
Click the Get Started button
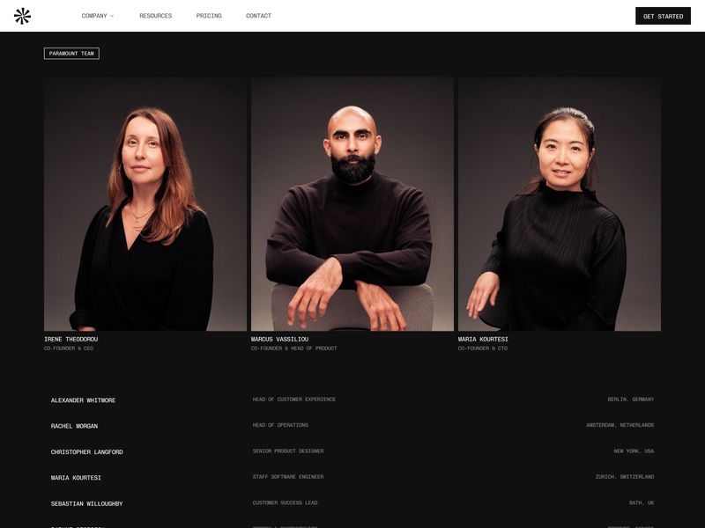point(663,16)
